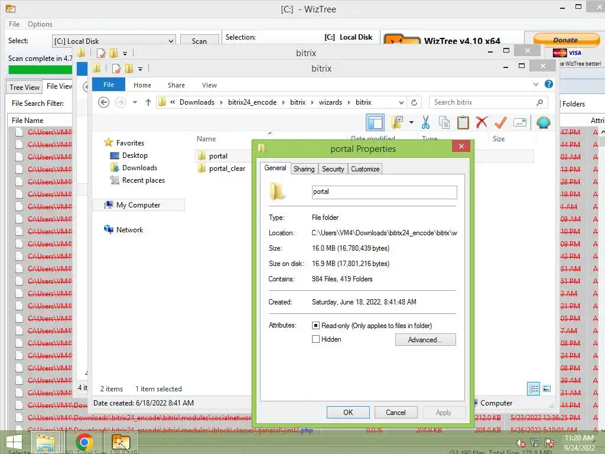Click wizards in address breadcrumb

pyautogui.click(x=330, y=102)
